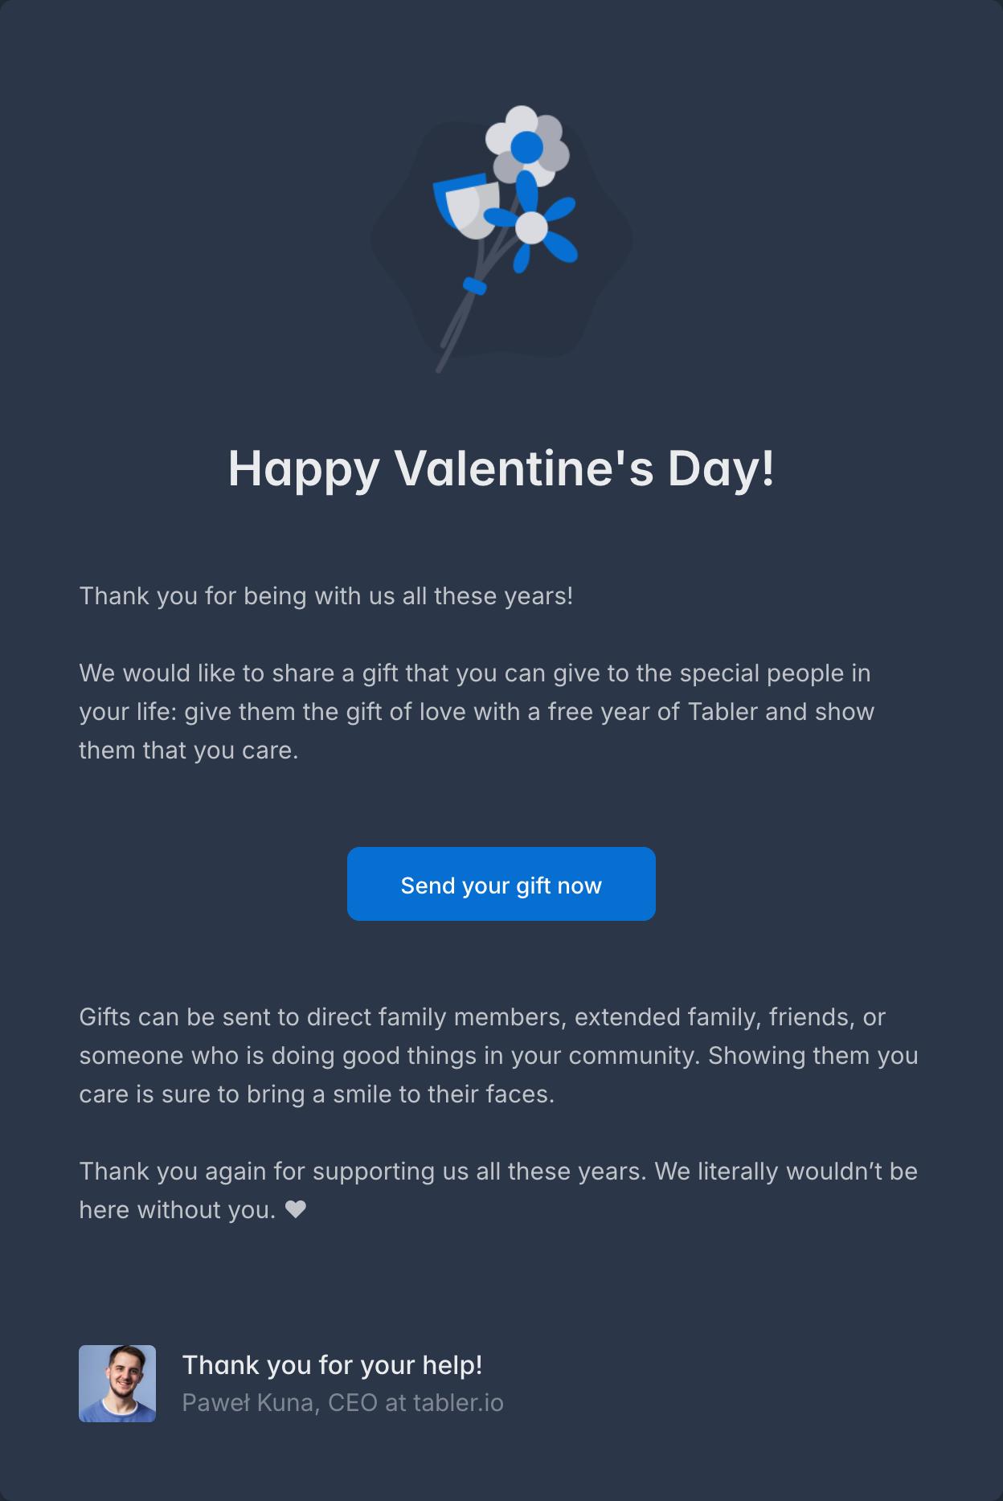1003x1501 pixels.
Task: Click the 'them that you care.' line
Action: coord(188,750)
